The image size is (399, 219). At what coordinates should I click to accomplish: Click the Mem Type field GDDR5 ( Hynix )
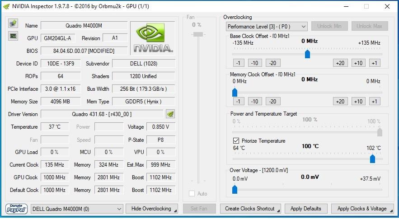(144, 102)
